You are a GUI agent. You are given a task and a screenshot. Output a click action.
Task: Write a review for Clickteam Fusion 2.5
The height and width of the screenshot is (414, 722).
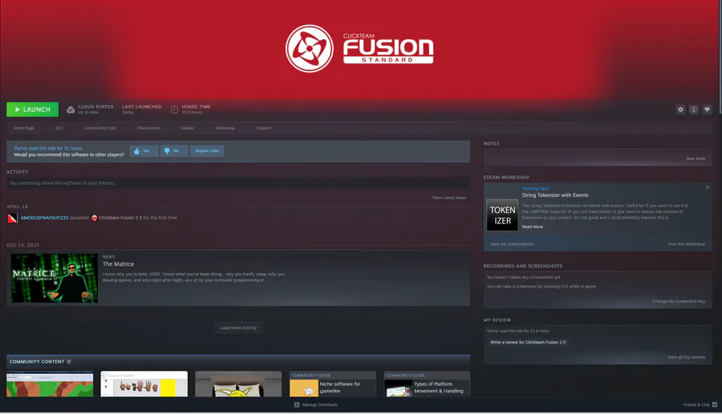(x=528, y=342)
